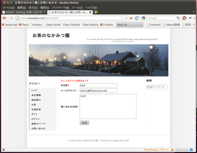The width and height of the screenshot is (197, 153).
Task: Open the 秘密のページ menu link
Action: coord(38,124)
